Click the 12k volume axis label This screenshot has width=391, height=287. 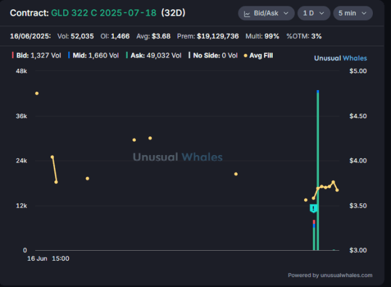click(21, 206)
